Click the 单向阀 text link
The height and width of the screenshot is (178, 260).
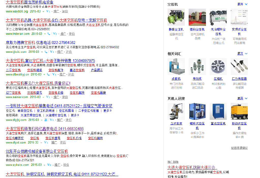(197, 79)
